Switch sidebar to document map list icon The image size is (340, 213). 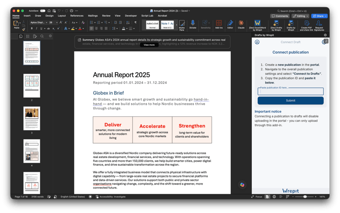tap(28, 36)
